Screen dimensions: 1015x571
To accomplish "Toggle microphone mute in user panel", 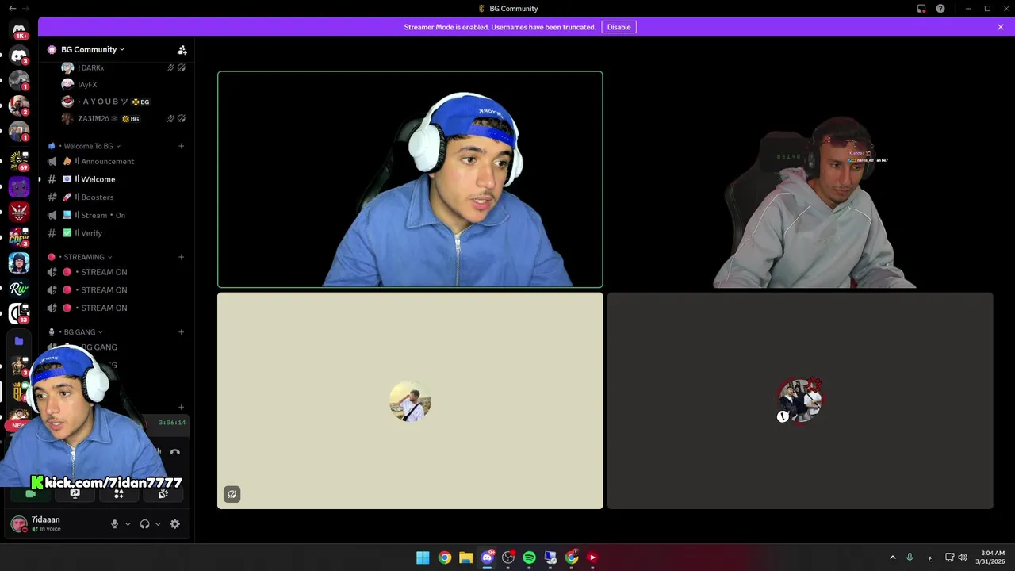I will click(x=114, y=524).
